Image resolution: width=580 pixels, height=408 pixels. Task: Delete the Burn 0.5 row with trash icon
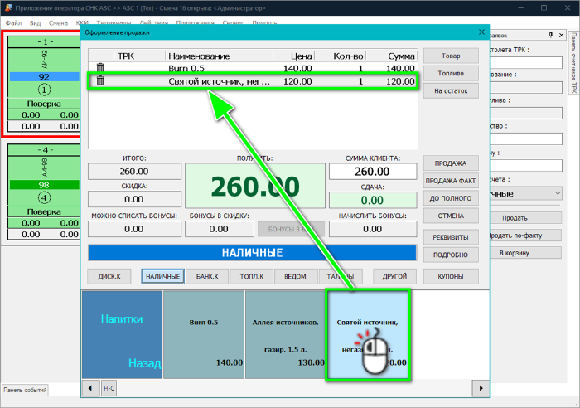100,68
